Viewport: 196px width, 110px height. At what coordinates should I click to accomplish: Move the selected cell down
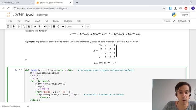pyautogui.click(x=40, y=27)
